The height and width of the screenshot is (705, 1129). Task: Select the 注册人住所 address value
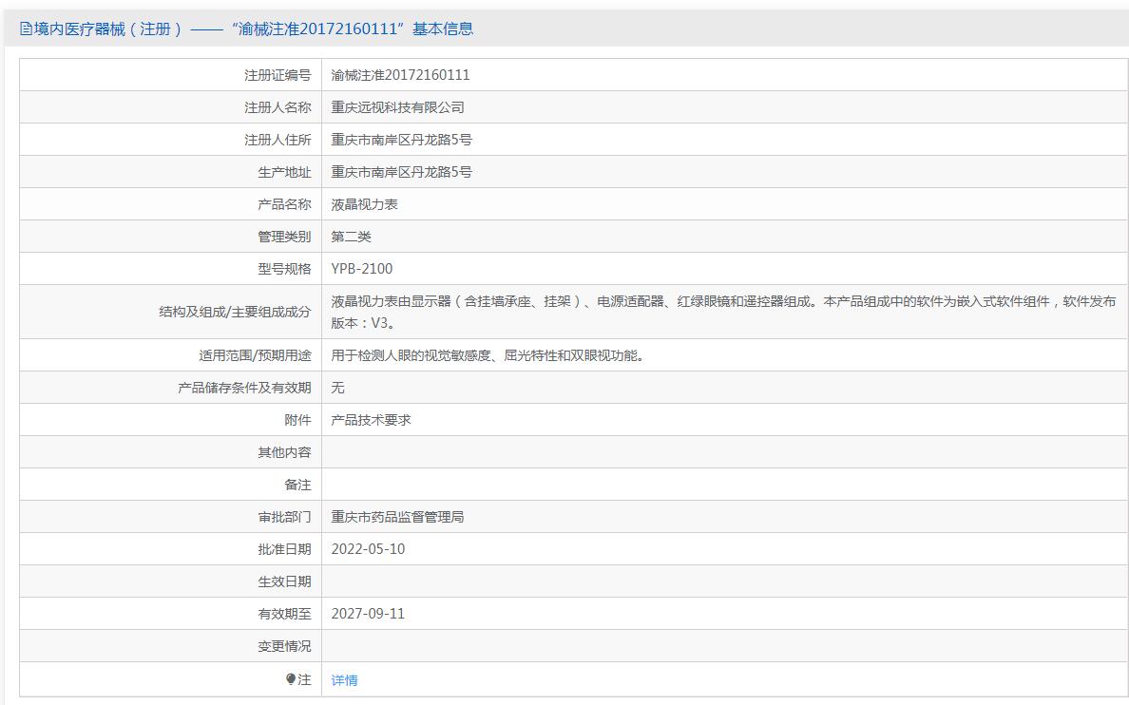[x=402, y=140]
